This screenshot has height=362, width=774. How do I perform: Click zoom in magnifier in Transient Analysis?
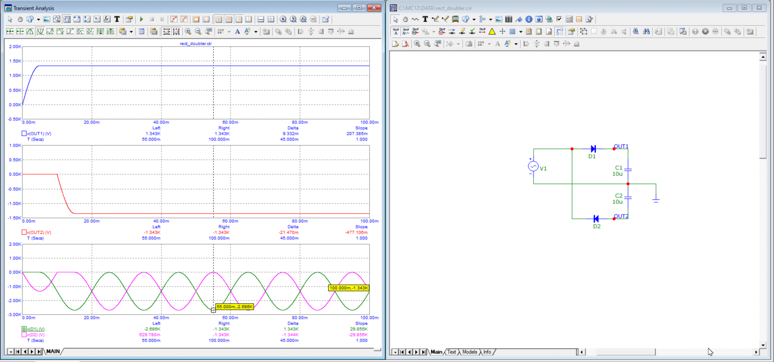[x=188, y=31]
